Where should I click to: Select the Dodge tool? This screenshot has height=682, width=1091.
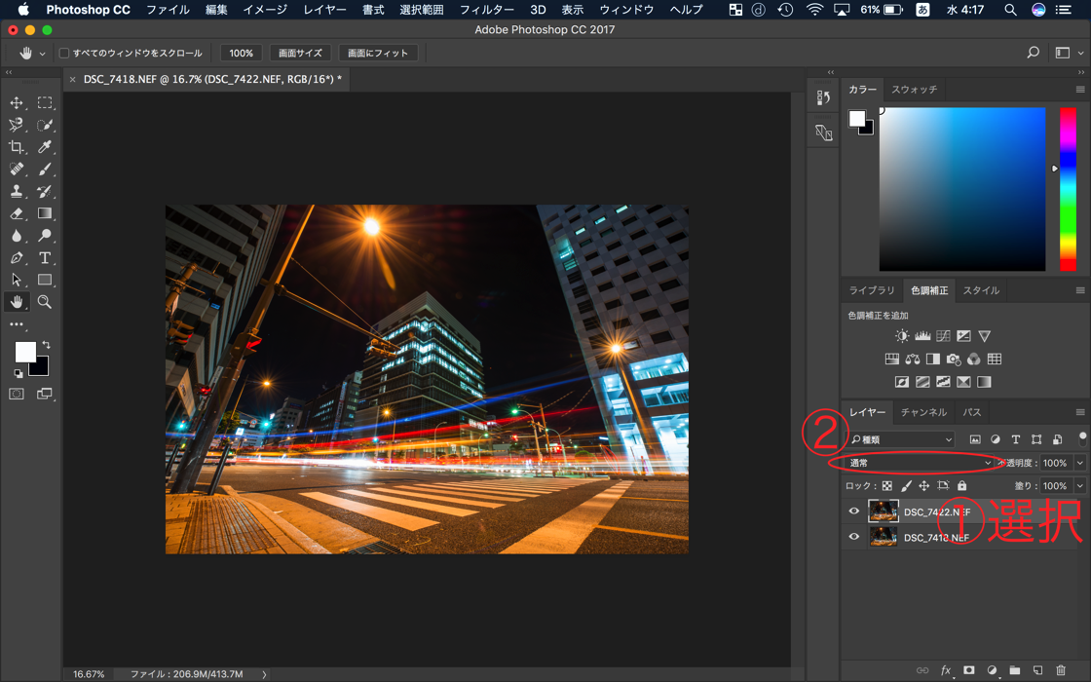coord(45,236)
